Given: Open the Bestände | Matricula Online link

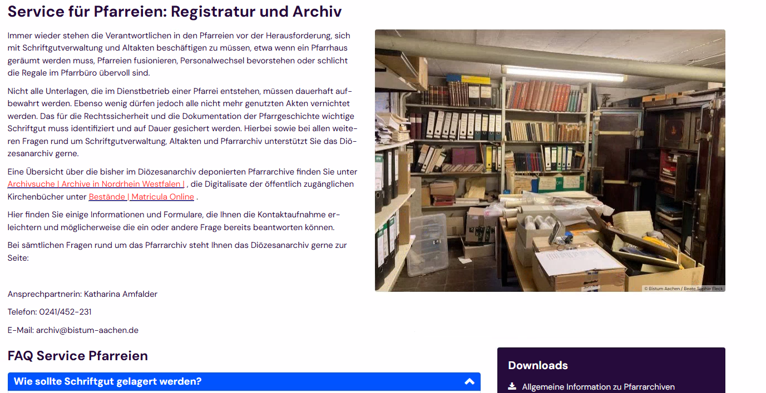Looking at the screenshot, I should [141, 197].
